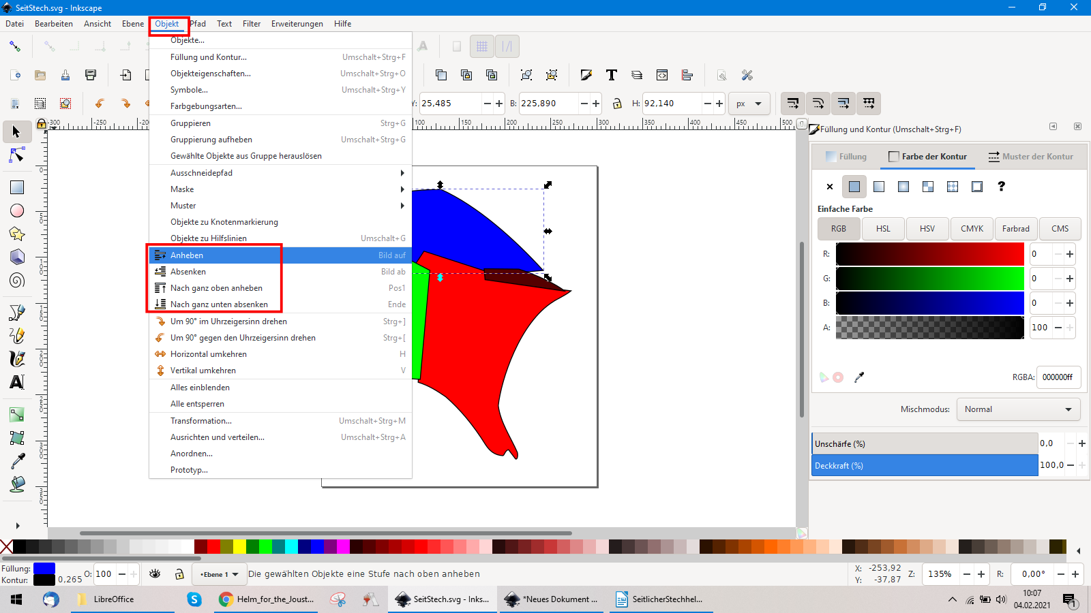Open the Mischmodus Normal dropdown
Viewport: 1091px width, 613px height.
1018,409
